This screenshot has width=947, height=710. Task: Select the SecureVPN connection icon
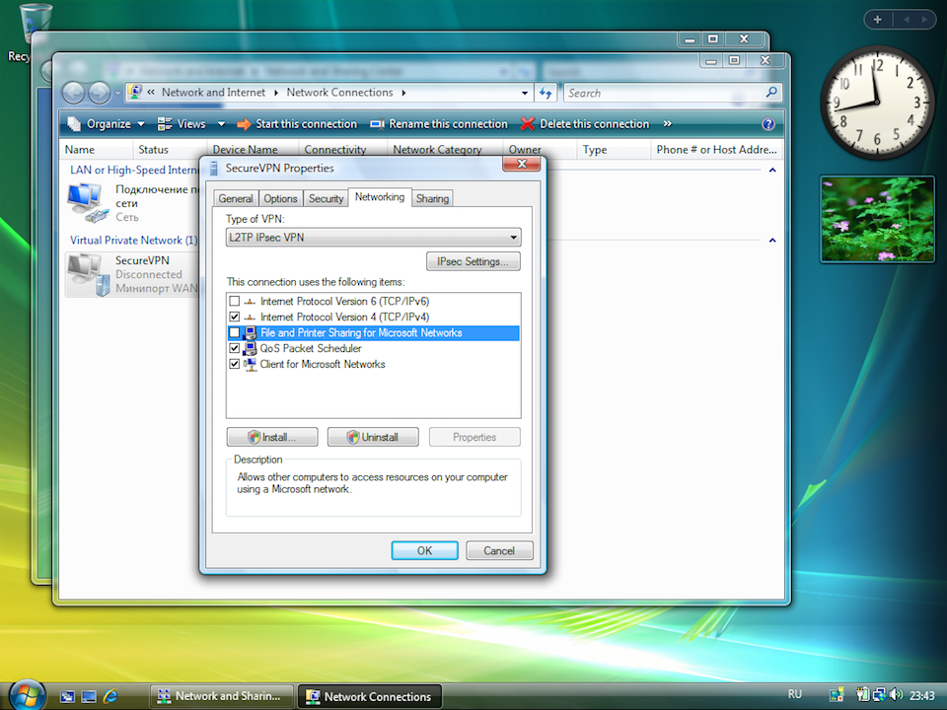(x=88, y=274)
